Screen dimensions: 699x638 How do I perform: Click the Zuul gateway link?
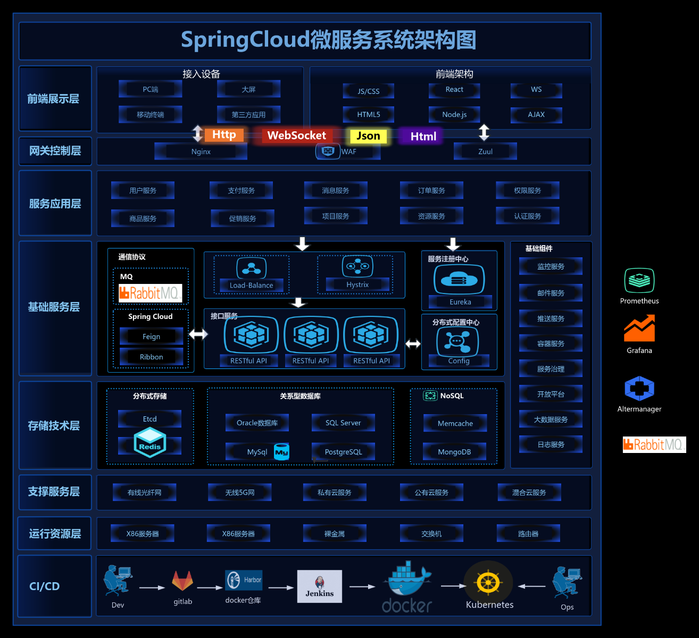[485, 151]
